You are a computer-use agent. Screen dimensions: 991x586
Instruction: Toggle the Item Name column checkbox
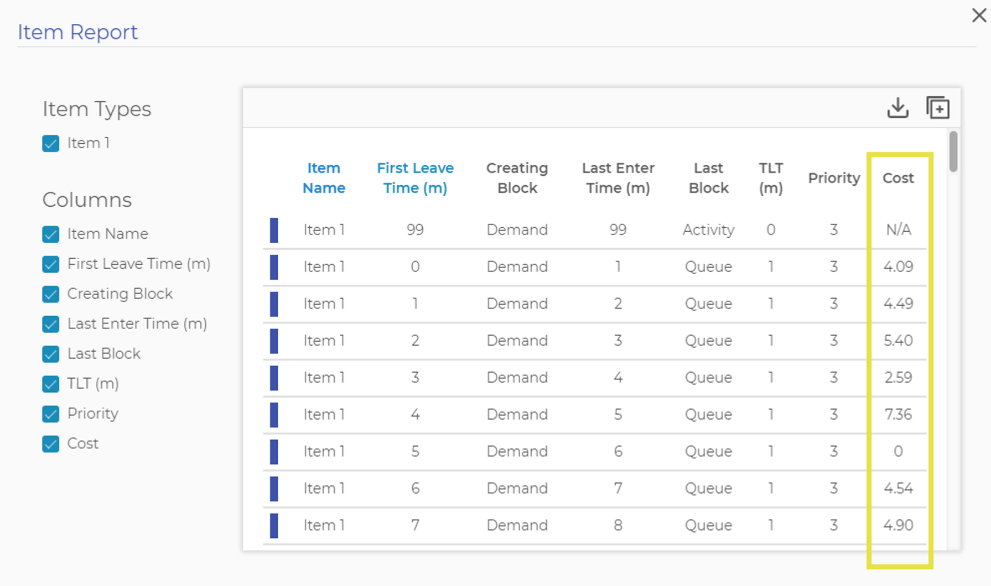pyautogui.click(x=51, y=234)
